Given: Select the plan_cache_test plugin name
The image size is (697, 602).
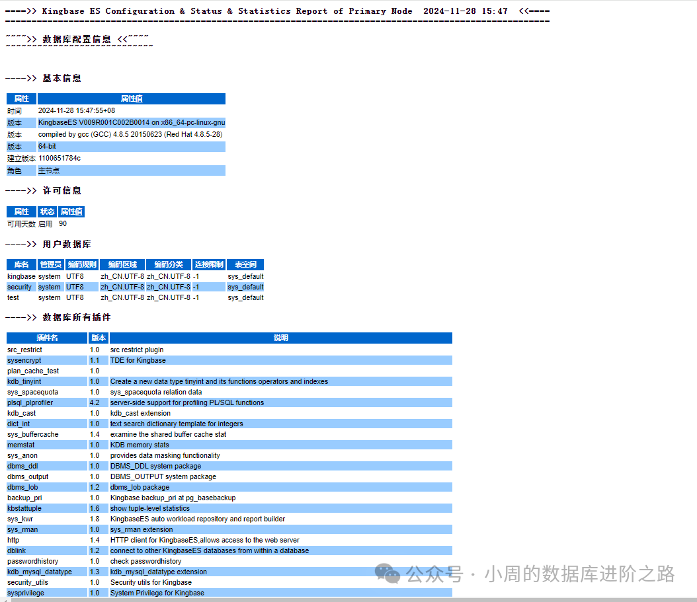Looking at the screenshot, I should point(33,371).
